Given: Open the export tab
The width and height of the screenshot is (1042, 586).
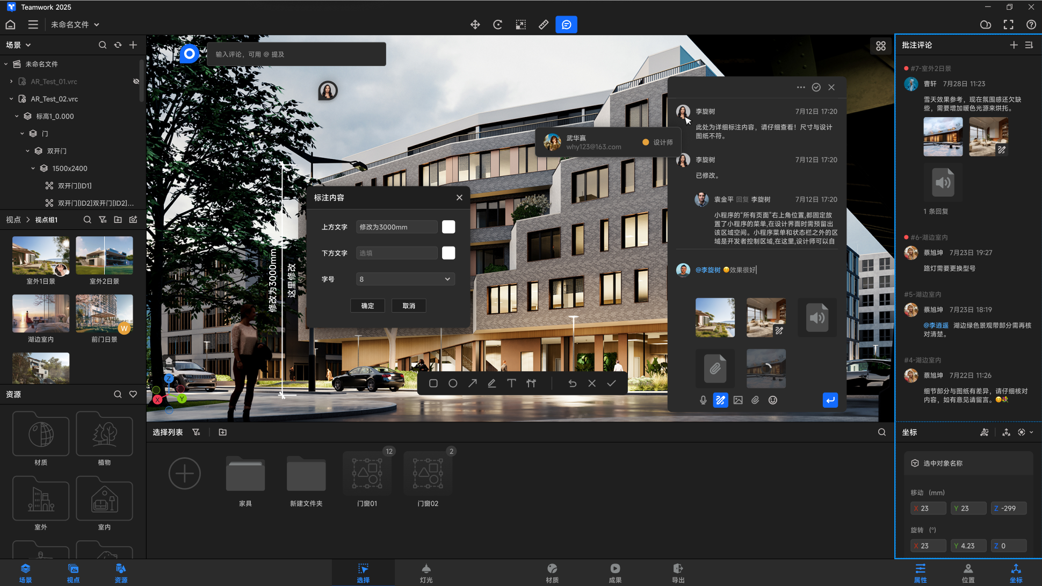Looking at the screenshot, I should (x=678, y=573).
